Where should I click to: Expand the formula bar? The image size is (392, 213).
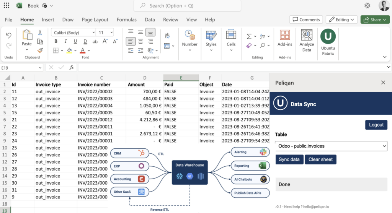coord(389,67)
